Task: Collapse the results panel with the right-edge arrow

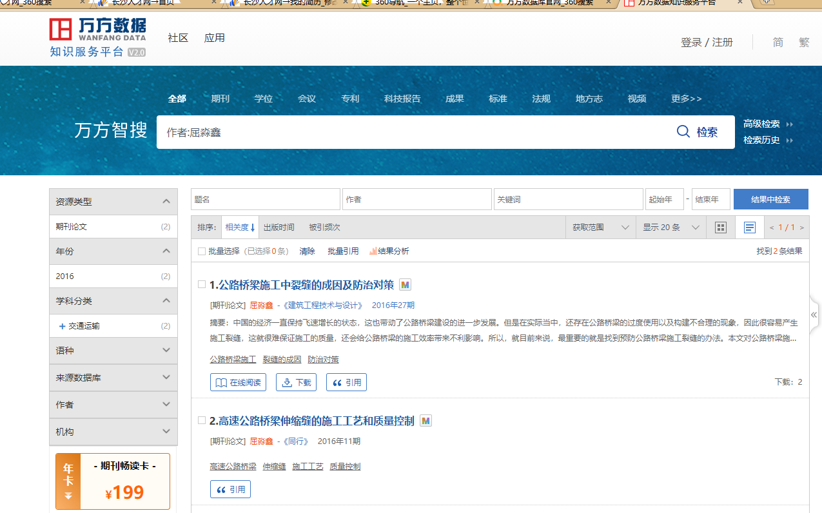Action: click(x=814, y=314)
